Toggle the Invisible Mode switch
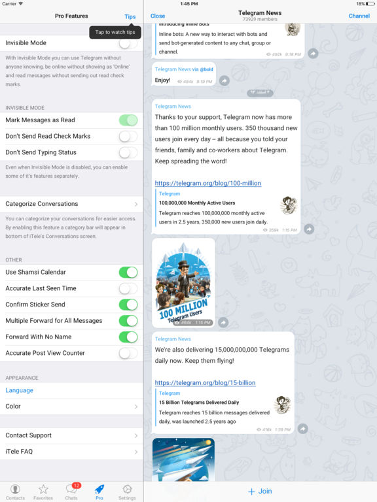Image resolution: width=377 pixels, height=502 pixels. (x=128, y=43)
